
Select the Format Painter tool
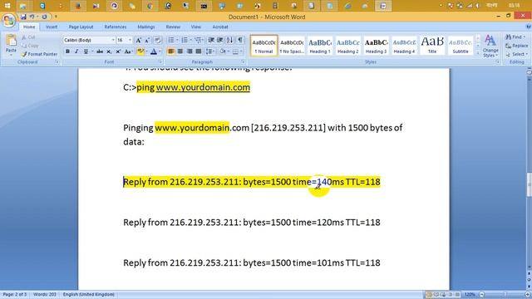coord(39,54)
